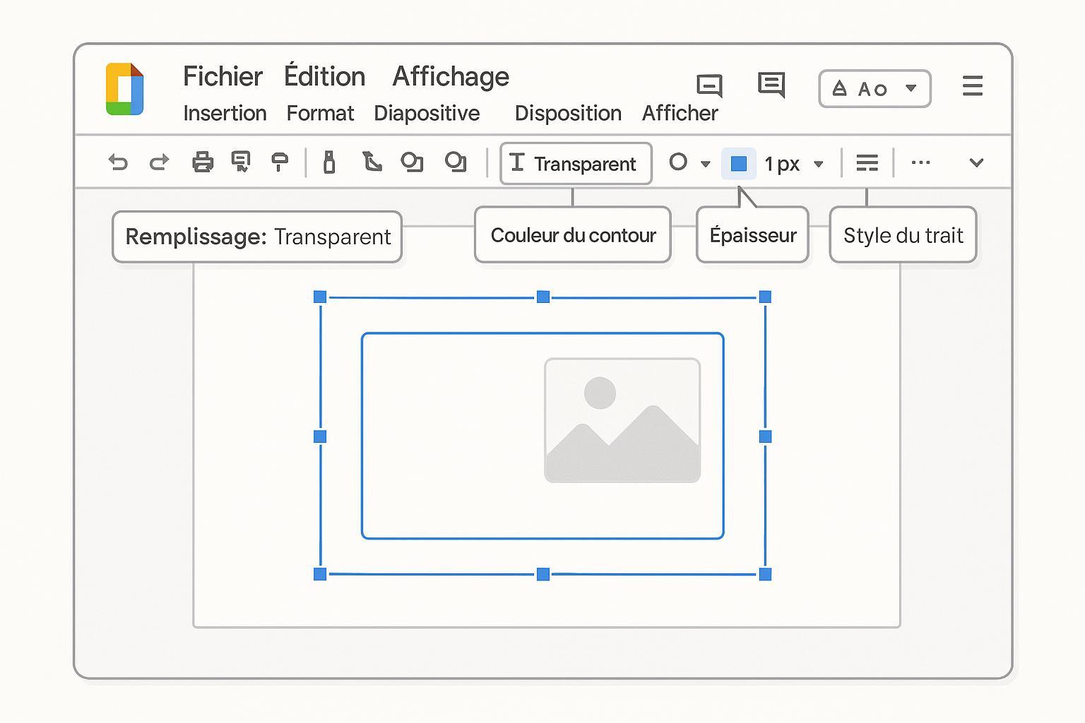Open the Insertion menu
This screenshot has width=1085, height=723.
(225, 113)
